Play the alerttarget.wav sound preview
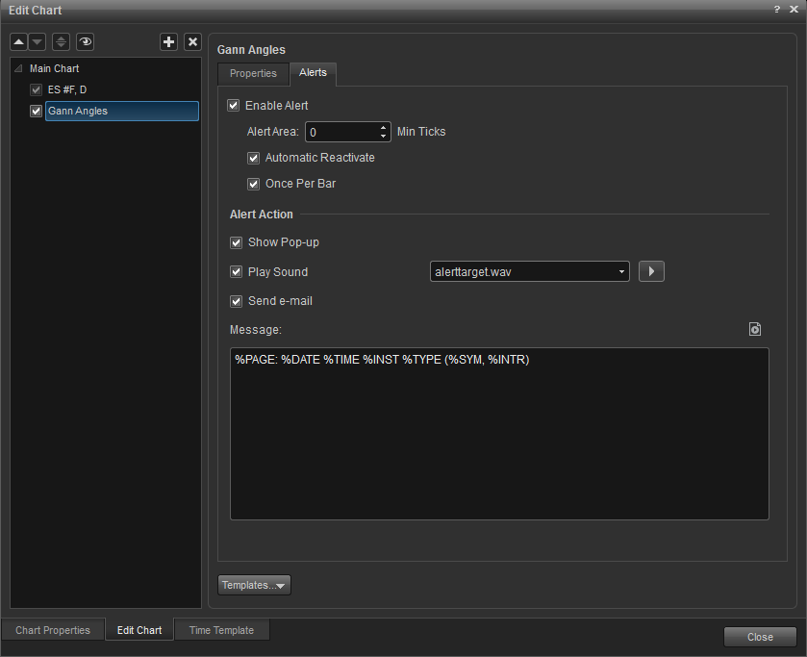This screenshot has width=807, height=657. (651, 271)
